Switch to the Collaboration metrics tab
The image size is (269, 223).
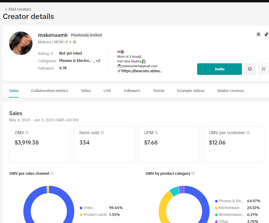(49, 91)
